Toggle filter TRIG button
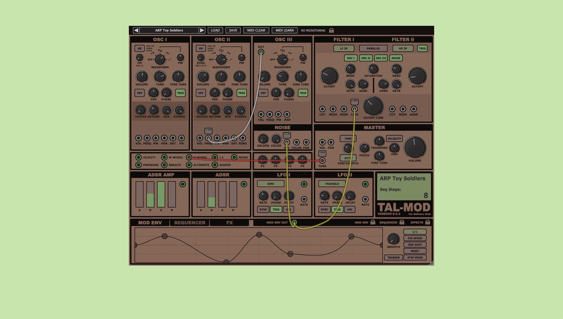The width and height of the screenshot is (563, 319). click(x=422, y=48)
